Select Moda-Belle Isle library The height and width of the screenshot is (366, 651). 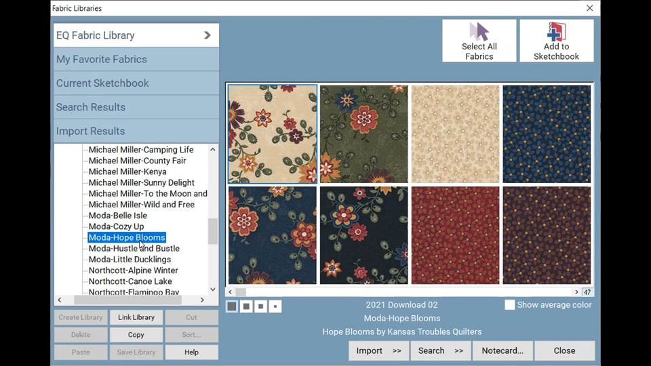[117, 216]
